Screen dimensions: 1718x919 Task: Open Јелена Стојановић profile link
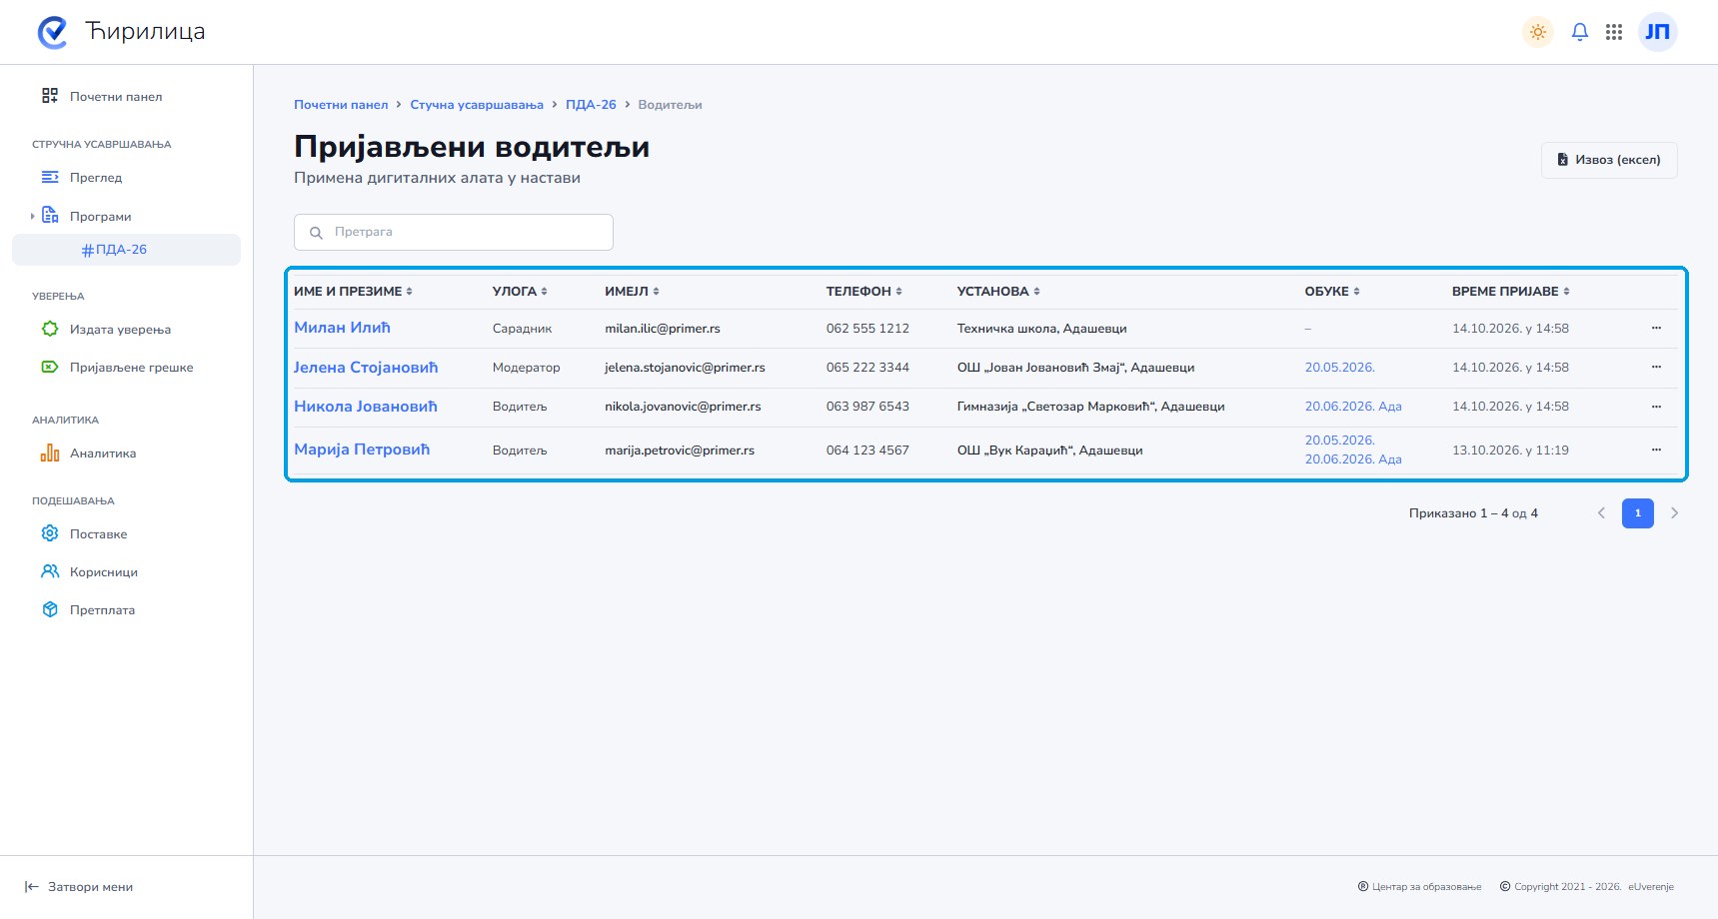pos(366,368)
